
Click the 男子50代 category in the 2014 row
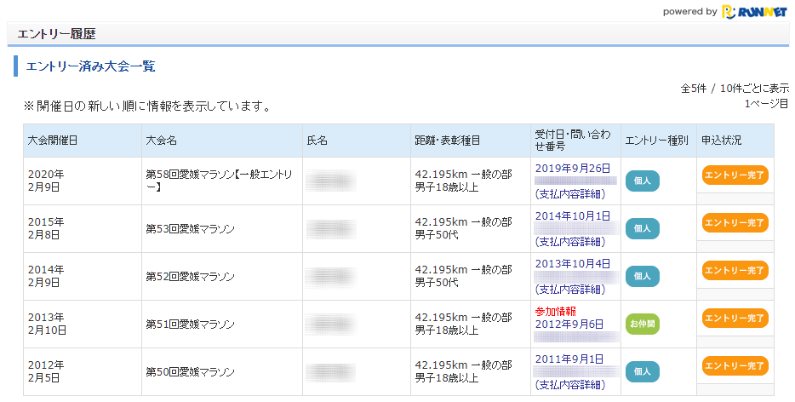point(437,283)
